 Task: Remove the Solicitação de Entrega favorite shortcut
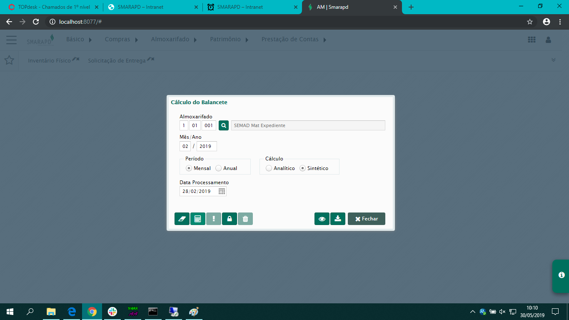point(153,59)
